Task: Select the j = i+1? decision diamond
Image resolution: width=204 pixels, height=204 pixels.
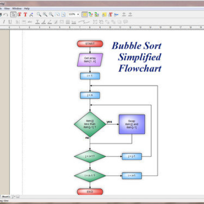Action: click(90, 156)
